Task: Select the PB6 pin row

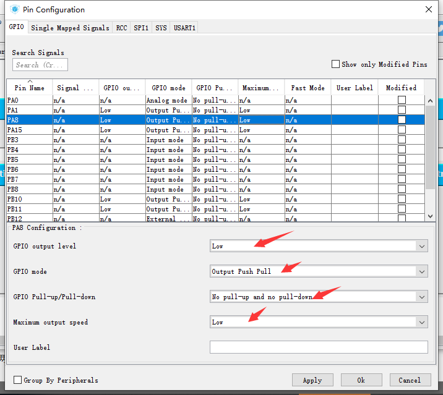Action: pos(215,169)
